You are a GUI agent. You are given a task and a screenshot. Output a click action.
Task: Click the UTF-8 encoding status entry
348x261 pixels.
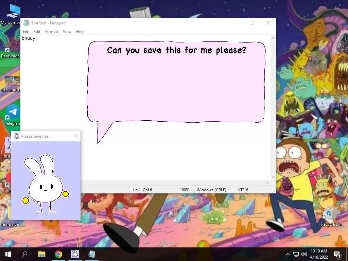(x=243, y=190)
